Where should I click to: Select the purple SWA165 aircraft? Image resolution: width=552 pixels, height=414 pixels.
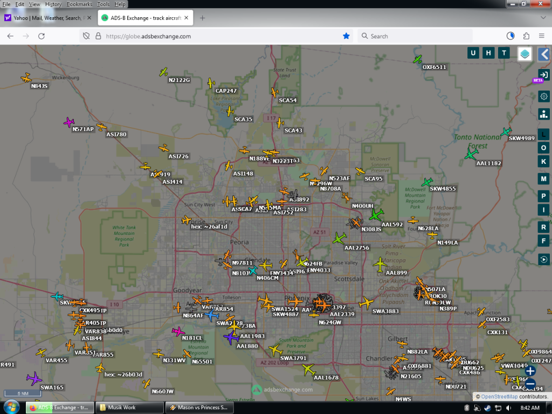34,378
